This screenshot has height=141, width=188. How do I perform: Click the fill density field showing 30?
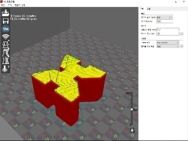point(168,34)
